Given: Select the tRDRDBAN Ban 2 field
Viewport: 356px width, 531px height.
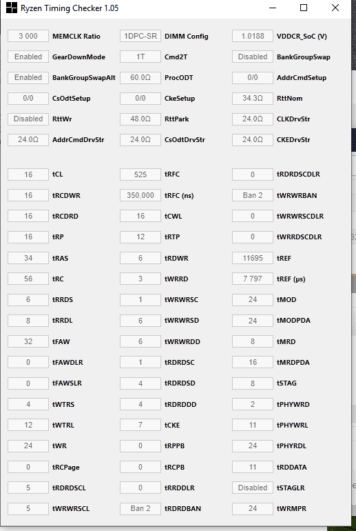Looking at the screenshot, I should 140,509.
